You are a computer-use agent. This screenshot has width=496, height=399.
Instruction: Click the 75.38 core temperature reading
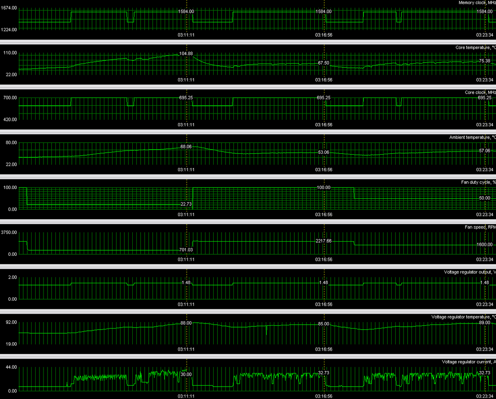point(485,61)
